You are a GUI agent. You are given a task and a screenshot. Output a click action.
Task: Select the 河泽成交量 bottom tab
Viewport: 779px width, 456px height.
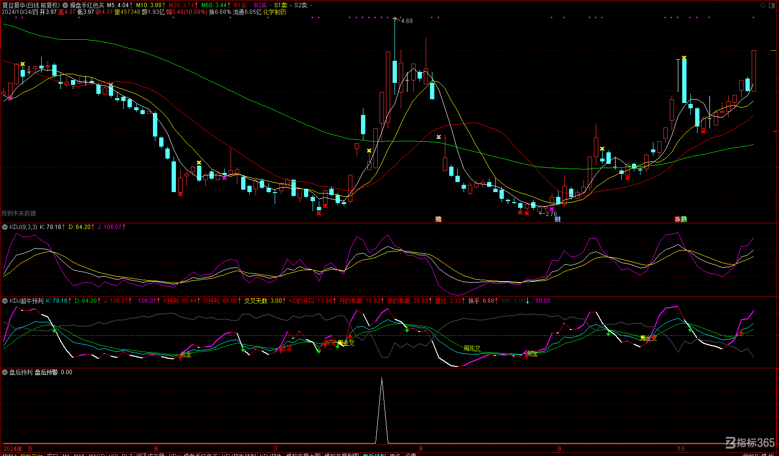[151, 455]
